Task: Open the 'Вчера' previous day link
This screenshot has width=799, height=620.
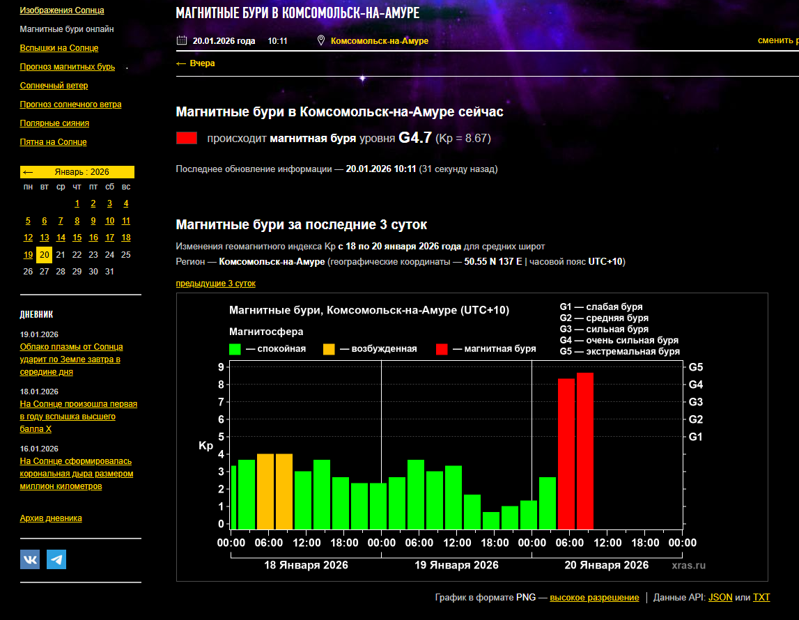Action: pos(196,63)
